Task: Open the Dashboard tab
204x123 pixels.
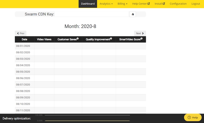Action: [x=88, y=4]
